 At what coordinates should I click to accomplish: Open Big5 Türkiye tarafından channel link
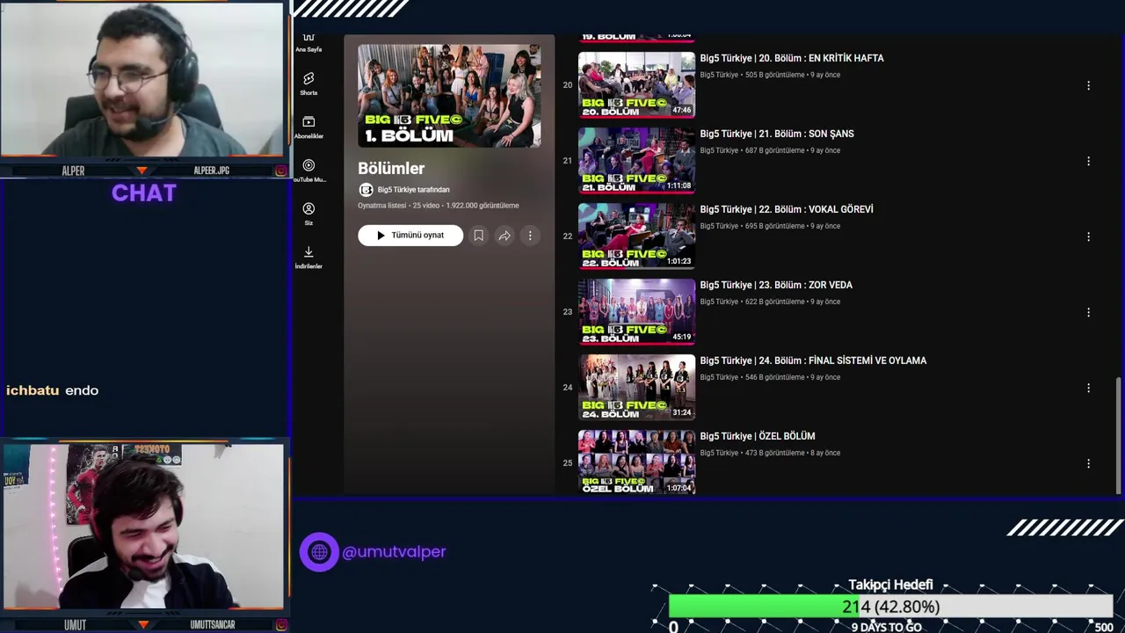pyautogui.click(x=413, y=190)
